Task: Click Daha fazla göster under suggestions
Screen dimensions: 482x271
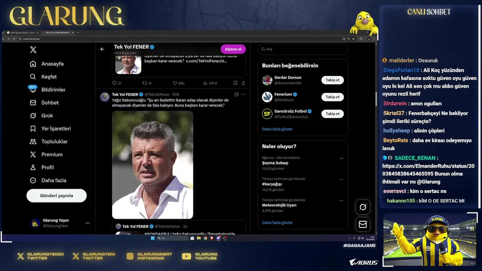Action: point(278,129)
